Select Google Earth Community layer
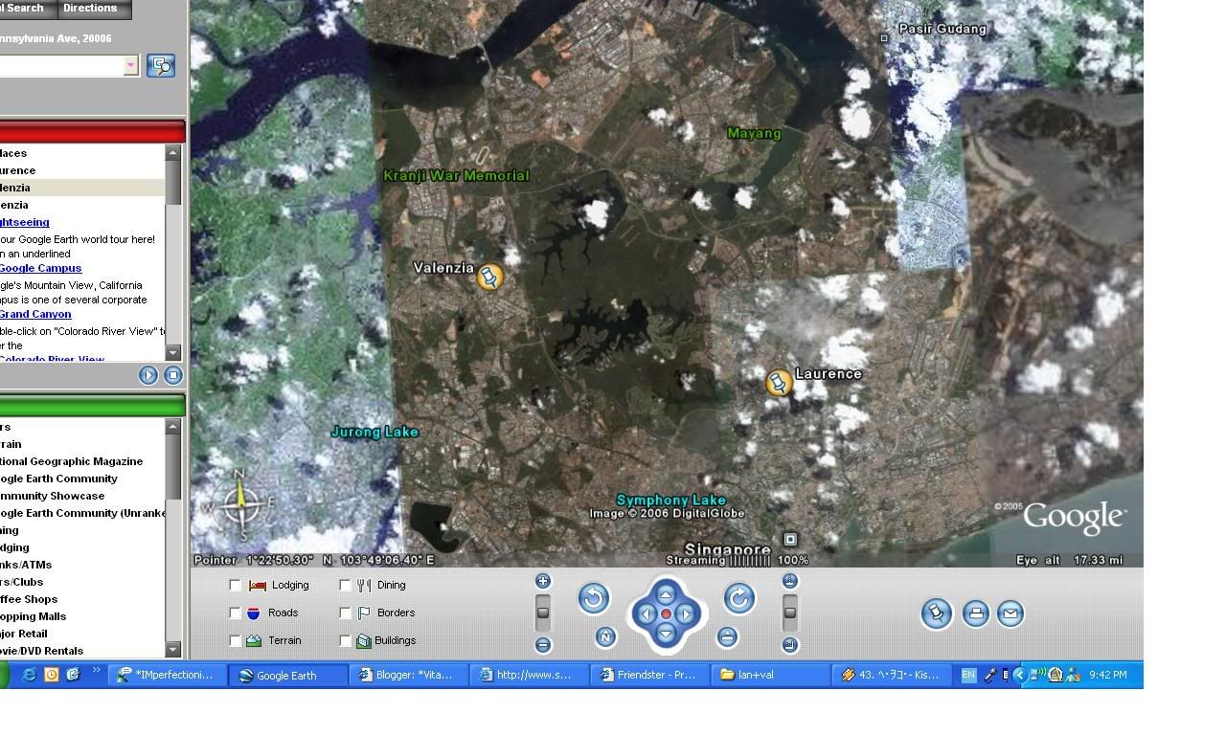This screenshot has height=735, width=1226. 58,479
